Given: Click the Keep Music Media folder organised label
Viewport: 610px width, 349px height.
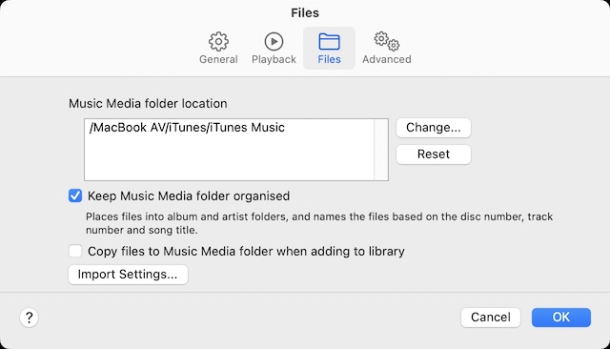Looking at the screenshot, I should point(189,195).
